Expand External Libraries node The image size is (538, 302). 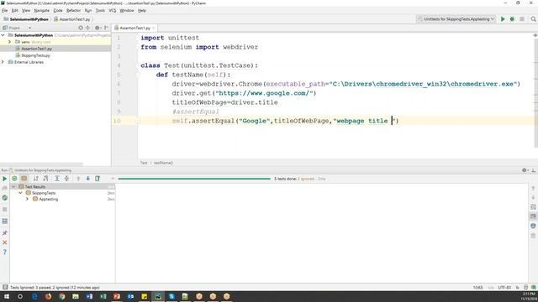3,62
